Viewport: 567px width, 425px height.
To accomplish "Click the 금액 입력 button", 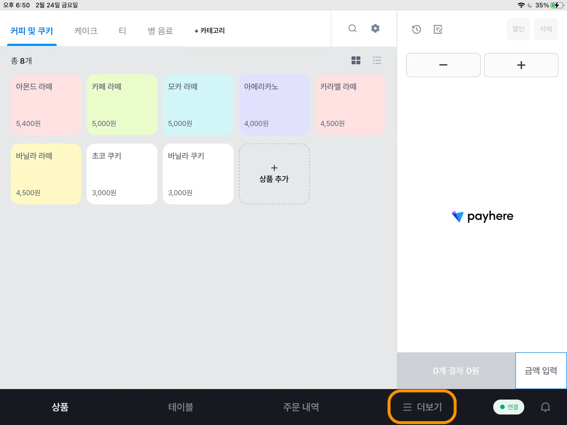I will [541, 370].
